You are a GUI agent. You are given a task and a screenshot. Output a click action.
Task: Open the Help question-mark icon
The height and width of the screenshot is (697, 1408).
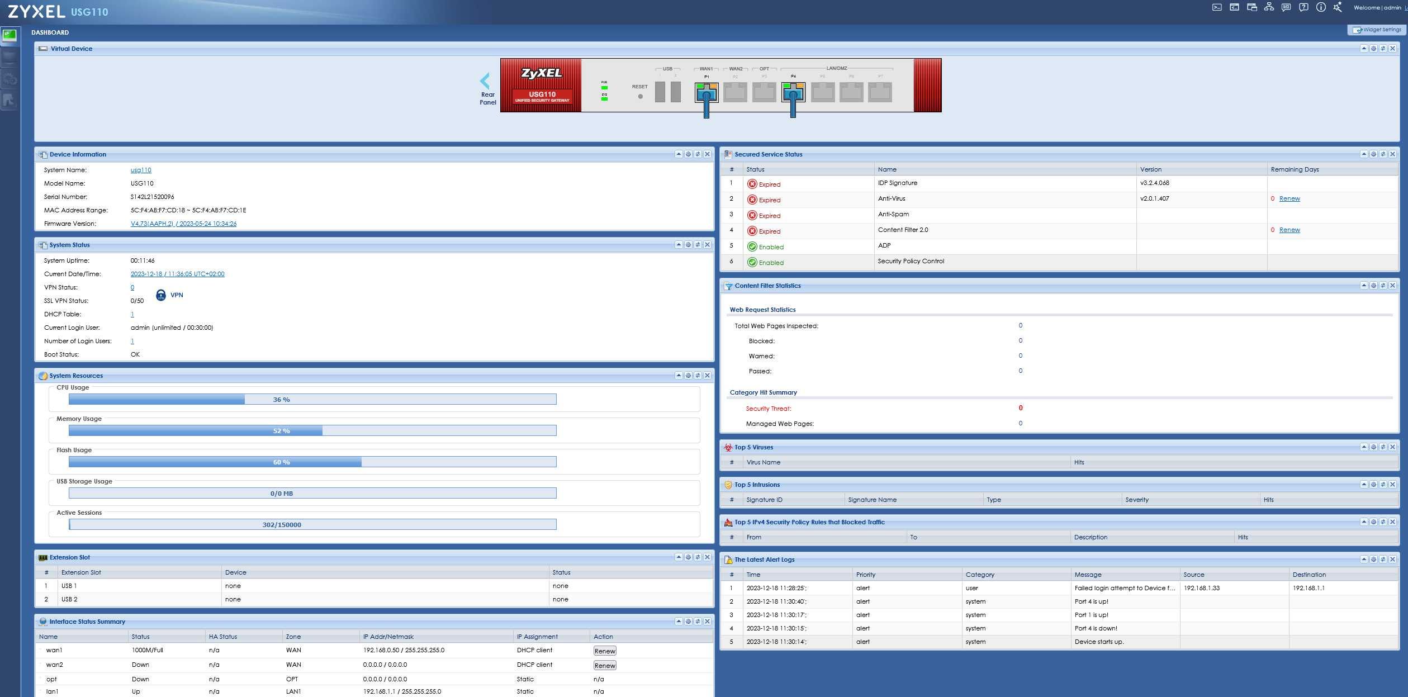pos(1303,7)
